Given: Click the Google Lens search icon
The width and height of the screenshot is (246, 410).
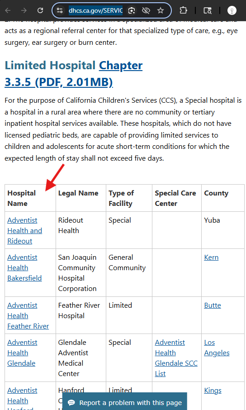Looking at the screenshot, I should click(x=132, y=10).
